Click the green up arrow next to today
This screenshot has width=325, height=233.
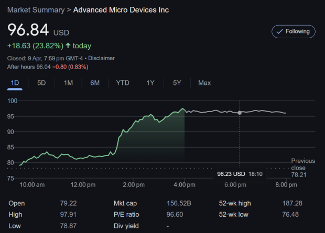click(68, 46)
